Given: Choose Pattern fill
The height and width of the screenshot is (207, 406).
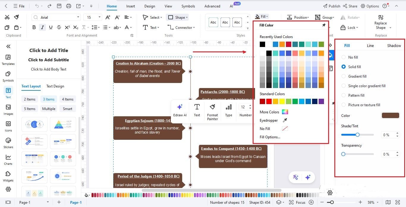Looking at the screenshot, I should pos(344,95).
